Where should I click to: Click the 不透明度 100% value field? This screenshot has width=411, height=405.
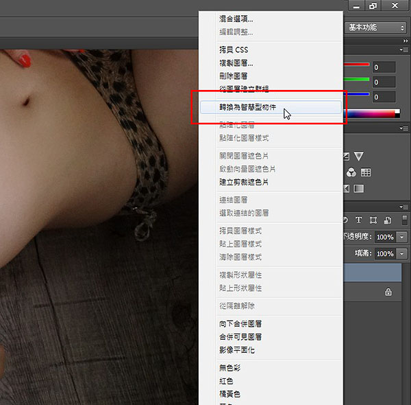tap(385, 237)
